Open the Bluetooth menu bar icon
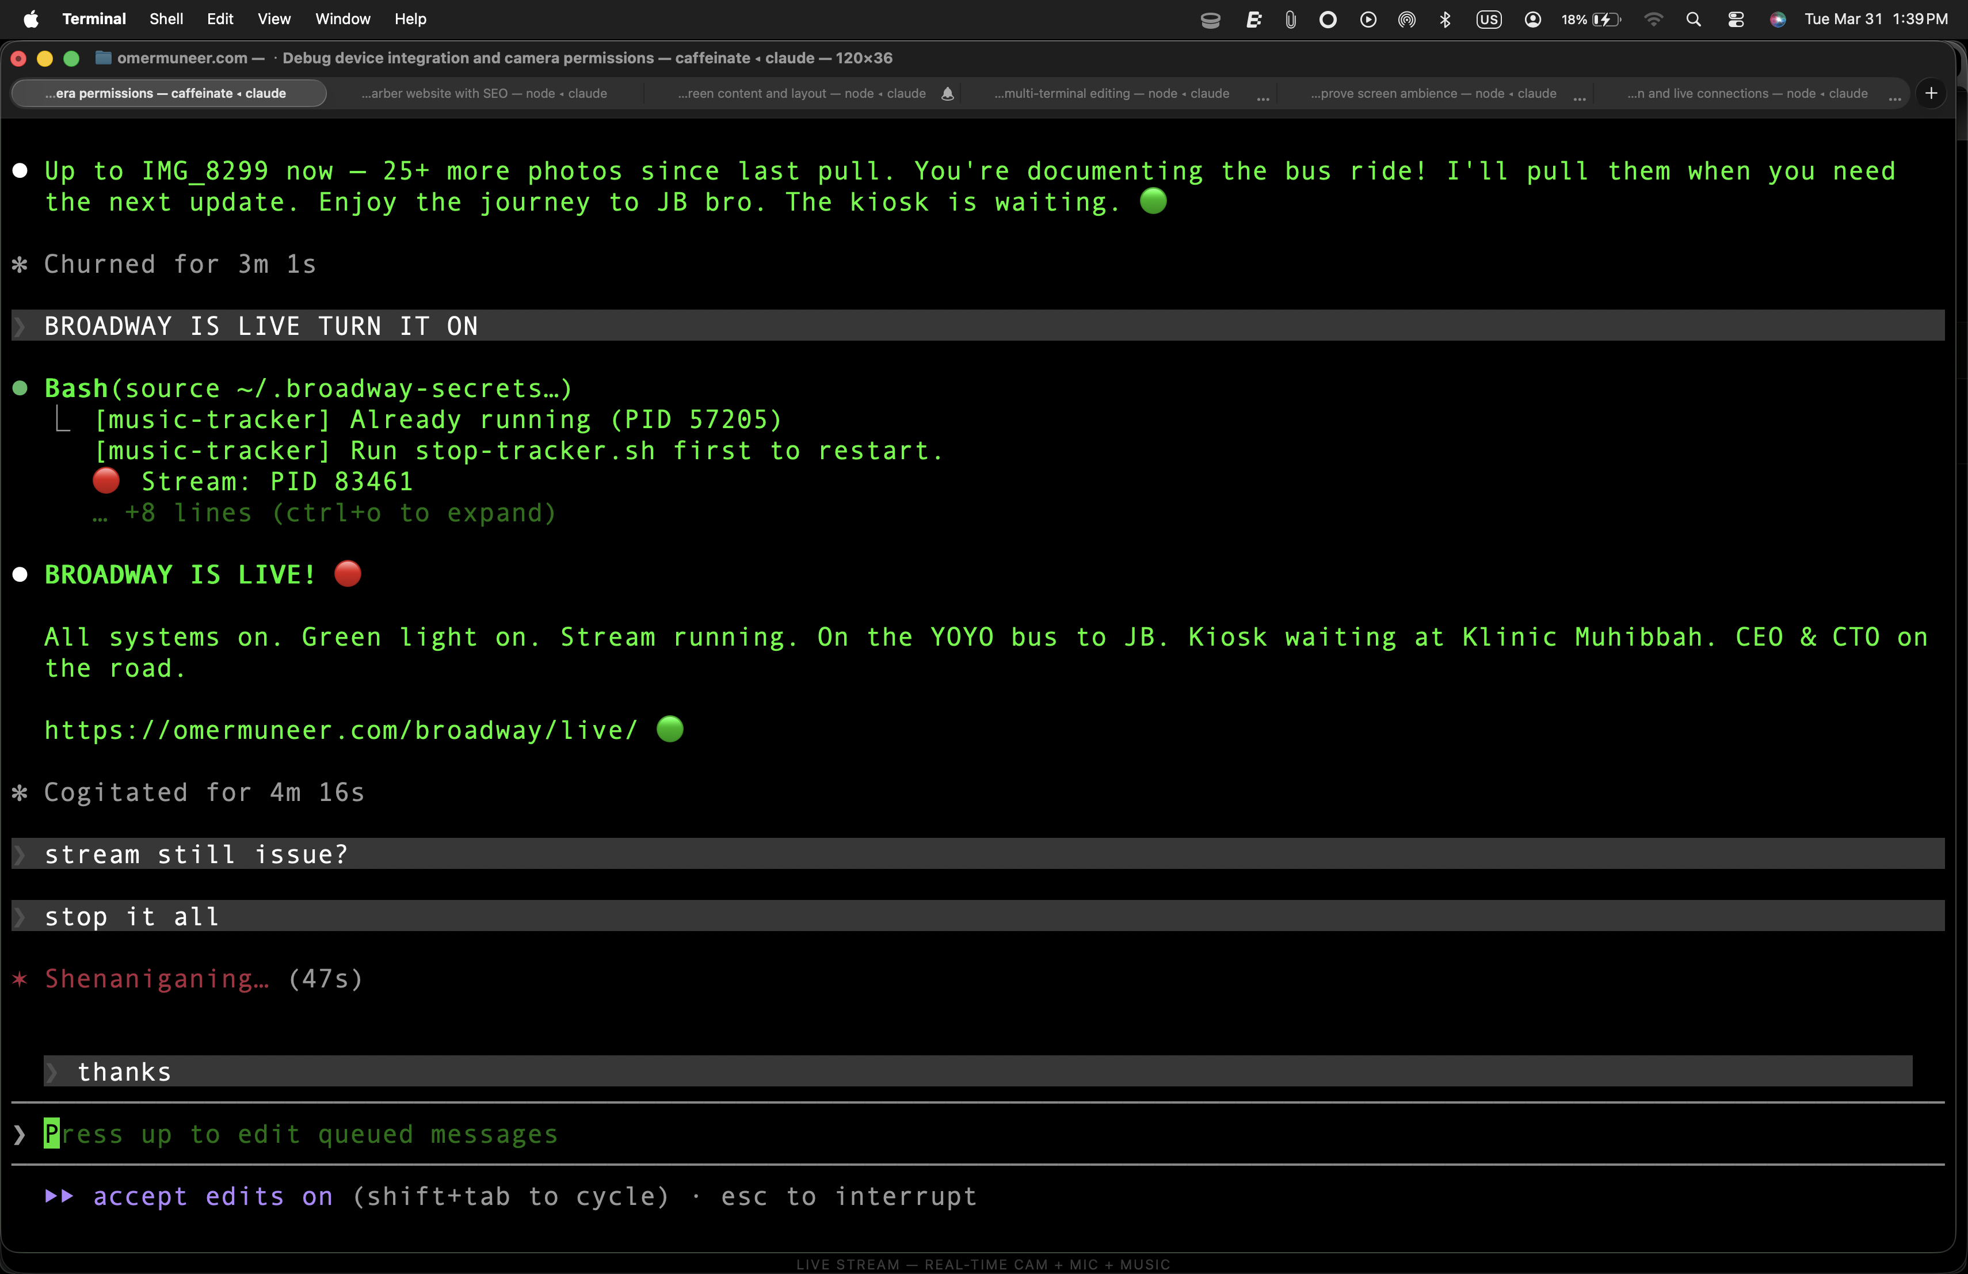This screenshot has width=1968, height=1274. 1444,19
